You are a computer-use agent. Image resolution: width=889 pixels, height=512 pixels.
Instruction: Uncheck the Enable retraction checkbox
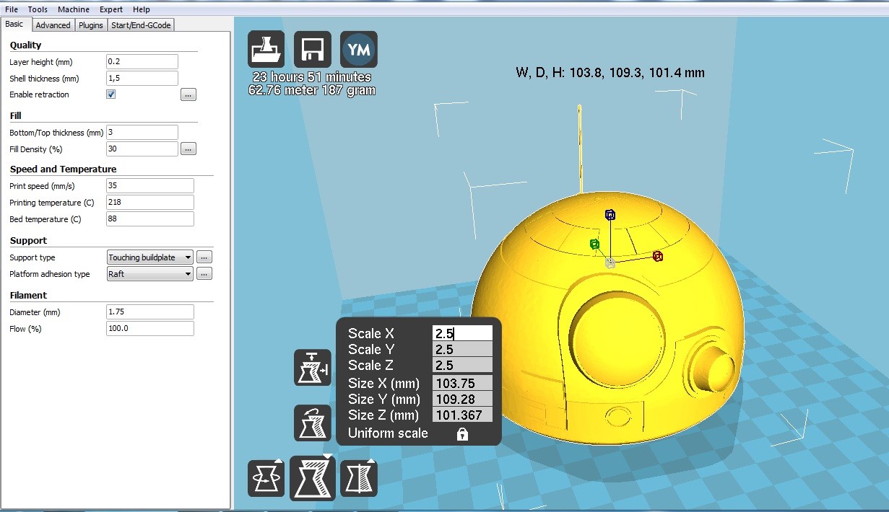click(x=110, y=94)
